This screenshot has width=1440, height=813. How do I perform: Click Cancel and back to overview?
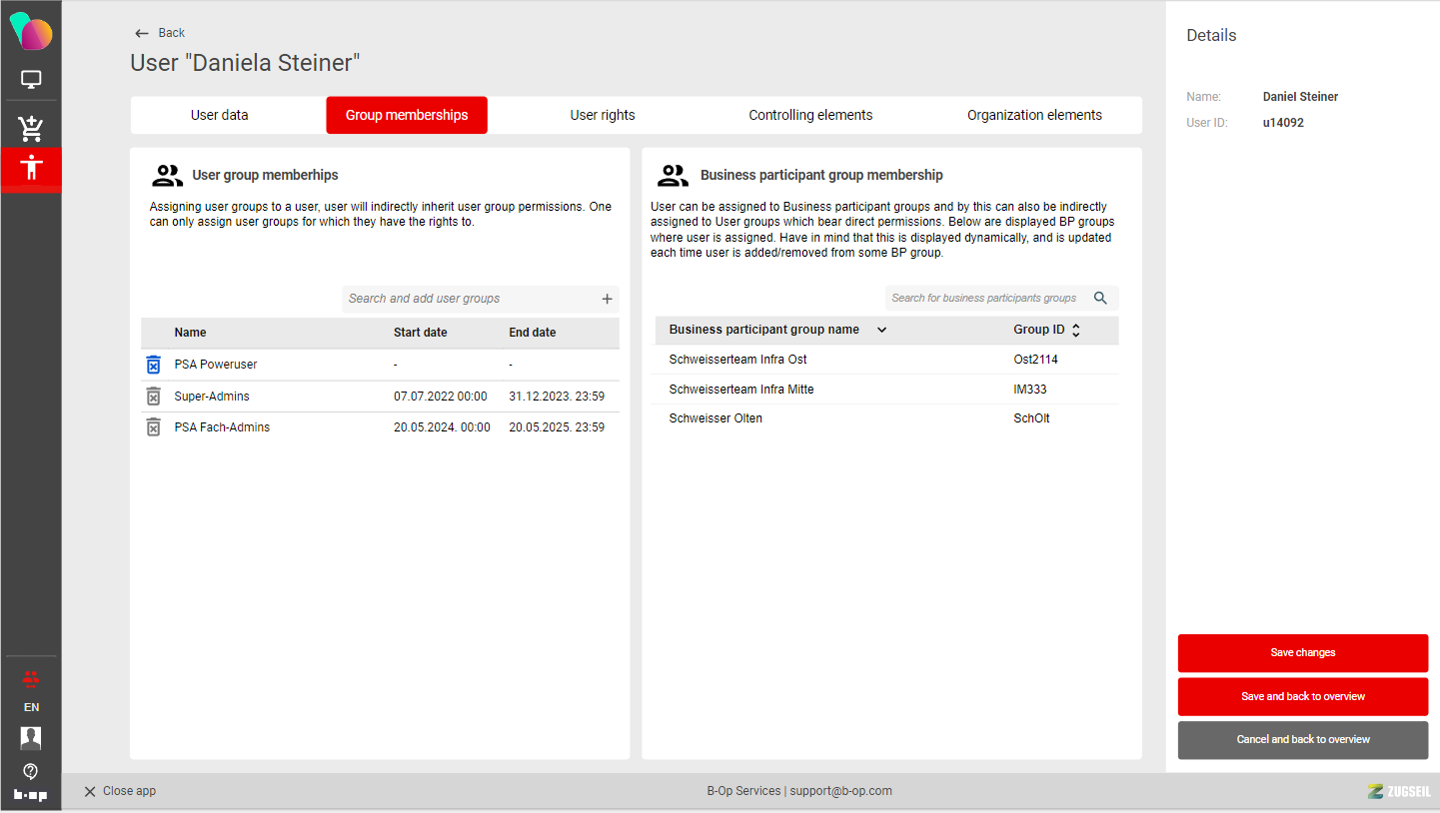coord(1302,740)
